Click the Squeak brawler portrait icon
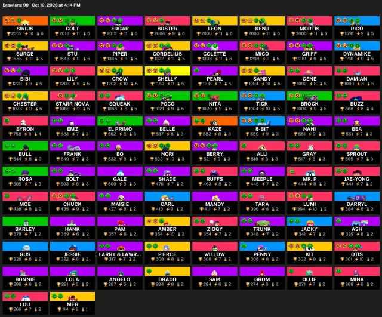 click(120, 97)
